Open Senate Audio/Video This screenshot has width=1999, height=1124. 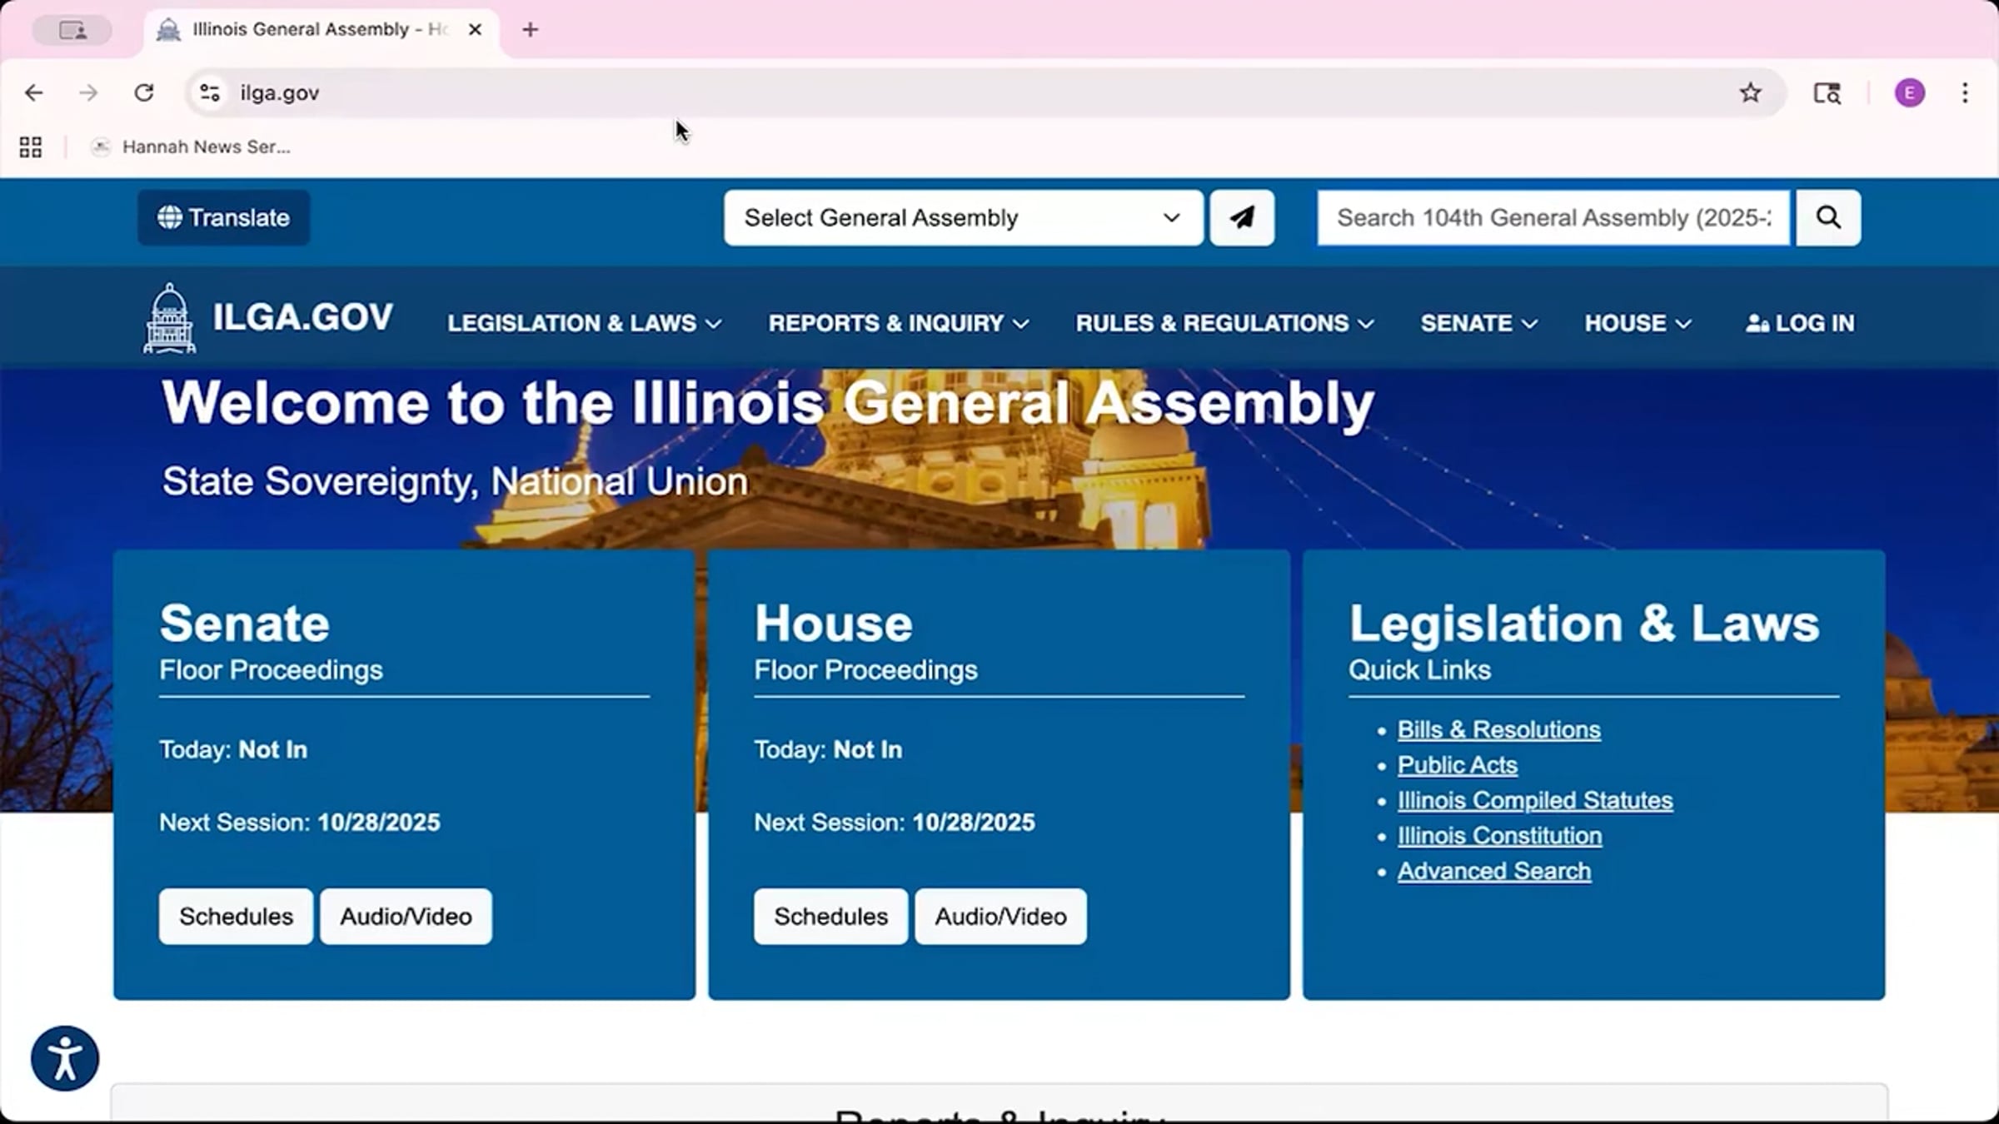click(406, 916)
